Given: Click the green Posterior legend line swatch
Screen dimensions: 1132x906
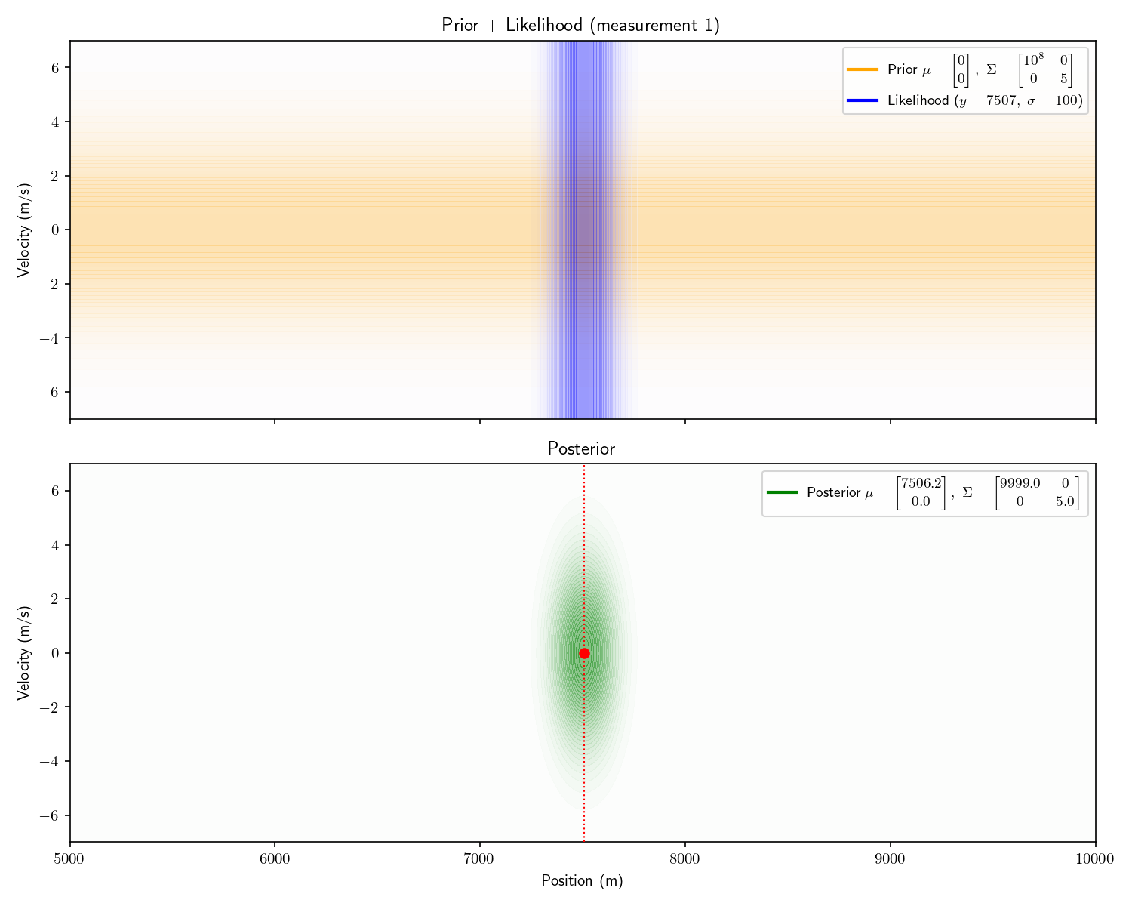Looking at the screenshot, I should pyautogui.click(x=782, y=492).
